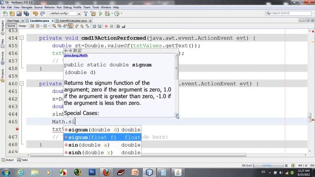Image resolution: width=315 pixels, height=177 pixels.
Task: Click the Next Bookmark icon in the editor toolbar
Action: tap(82, 26)
